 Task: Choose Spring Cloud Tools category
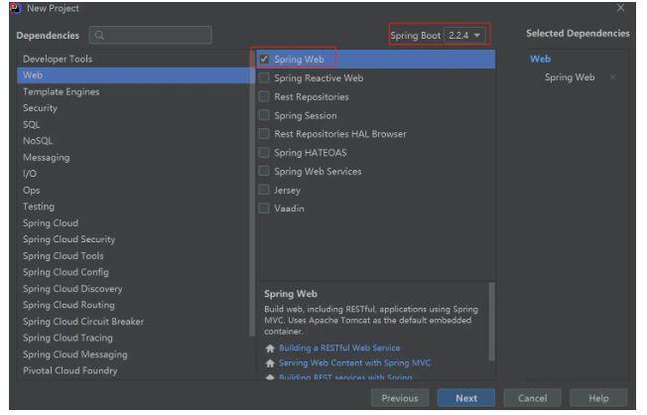click(x=133, y=256)
